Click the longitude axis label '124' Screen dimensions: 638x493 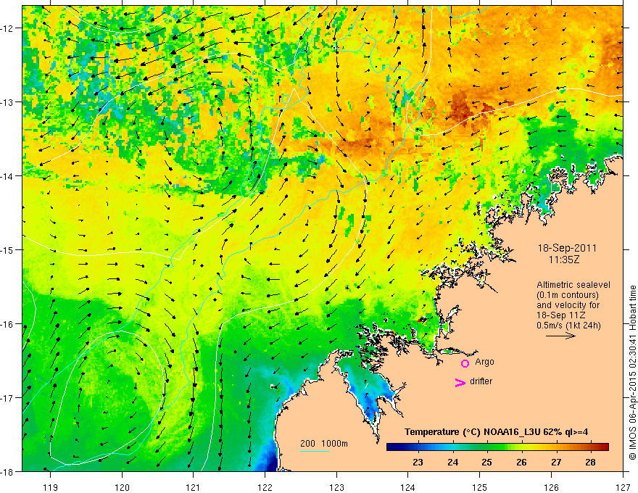(408, 487)
